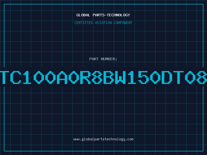Screen dimensions: 207x155
Task: Click the letter W in the part number
Action: [120, 77]
